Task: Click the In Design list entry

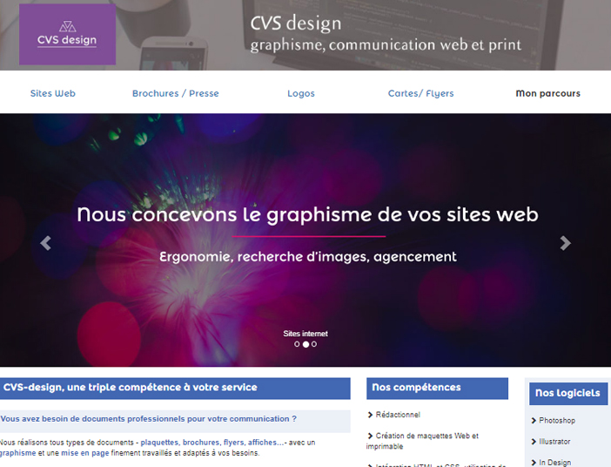Action: [555, 463]
